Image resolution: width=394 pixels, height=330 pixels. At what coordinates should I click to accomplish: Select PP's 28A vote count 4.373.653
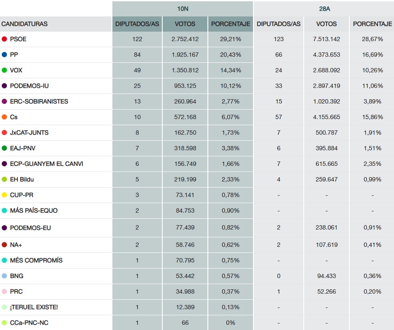tap(326, 55)
